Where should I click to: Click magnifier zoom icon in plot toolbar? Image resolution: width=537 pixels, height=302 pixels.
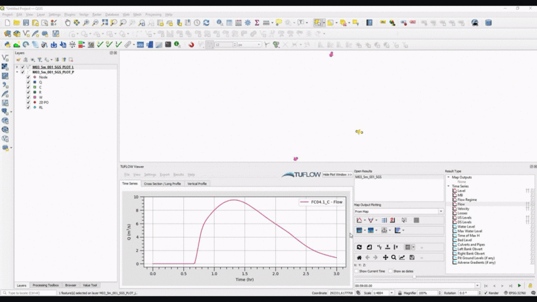[x=394, y=257]
